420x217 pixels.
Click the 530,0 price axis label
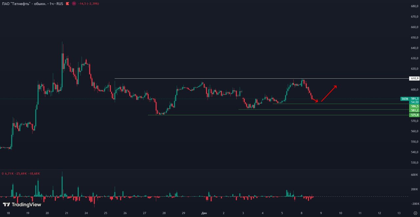coord(414,163)
